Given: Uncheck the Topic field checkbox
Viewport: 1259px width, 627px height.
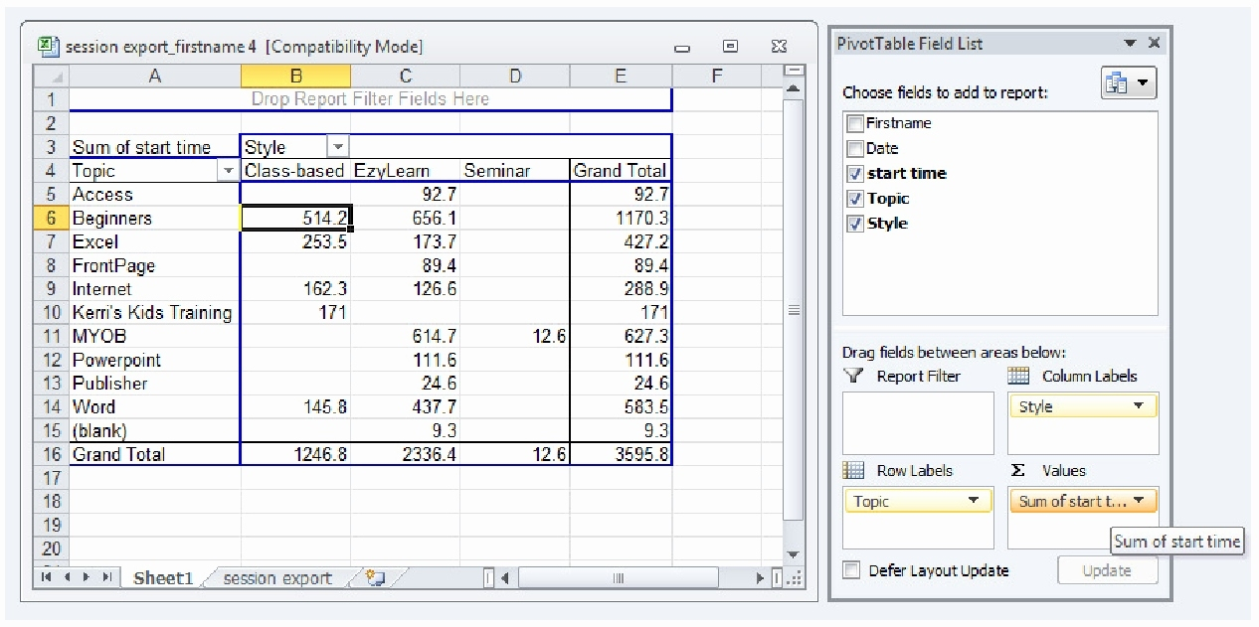Looking at the screenshot, I should [855, 199].
